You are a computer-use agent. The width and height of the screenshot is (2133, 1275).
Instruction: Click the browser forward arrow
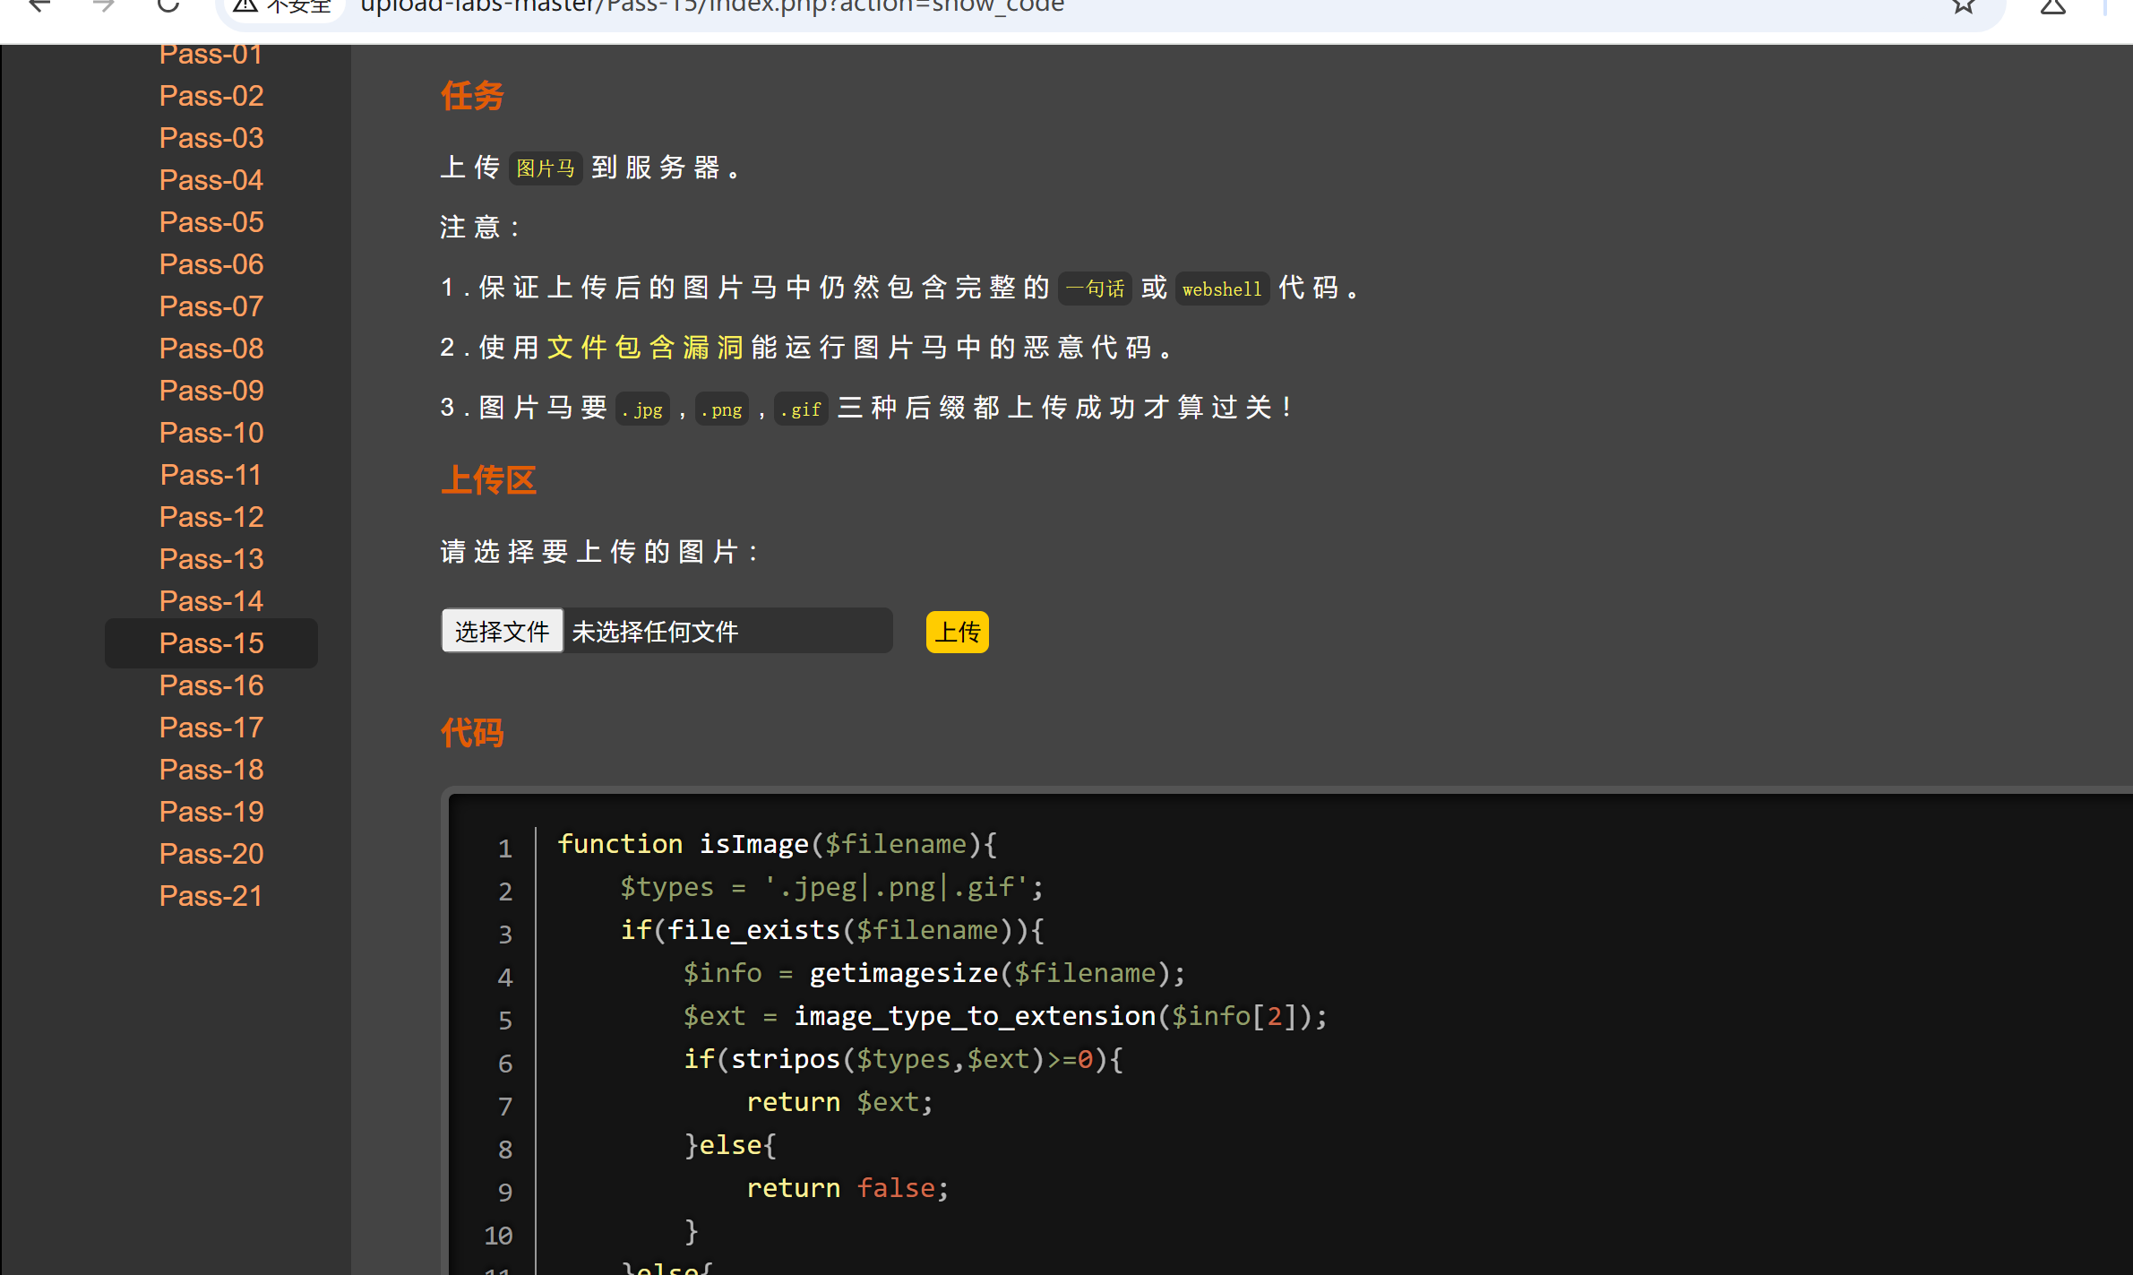pyautogui.click(x=104, y=5)
